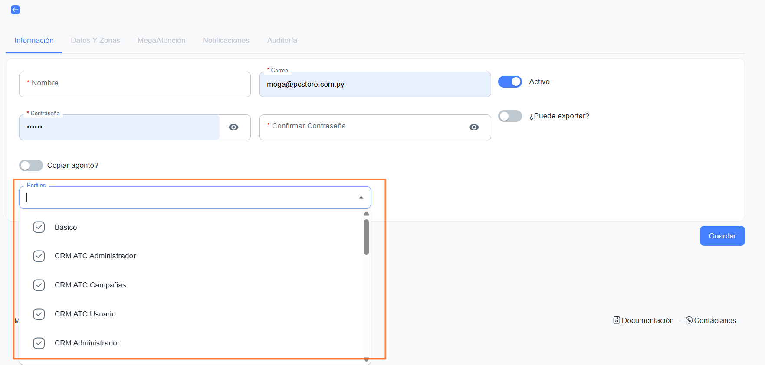The image size is (765, 365).
Task: Click the Documentación icon in footer
Action: pyautogui.click(x=617, y=320)
